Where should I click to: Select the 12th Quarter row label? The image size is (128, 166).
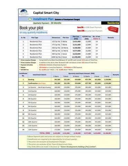coord(33,130)
